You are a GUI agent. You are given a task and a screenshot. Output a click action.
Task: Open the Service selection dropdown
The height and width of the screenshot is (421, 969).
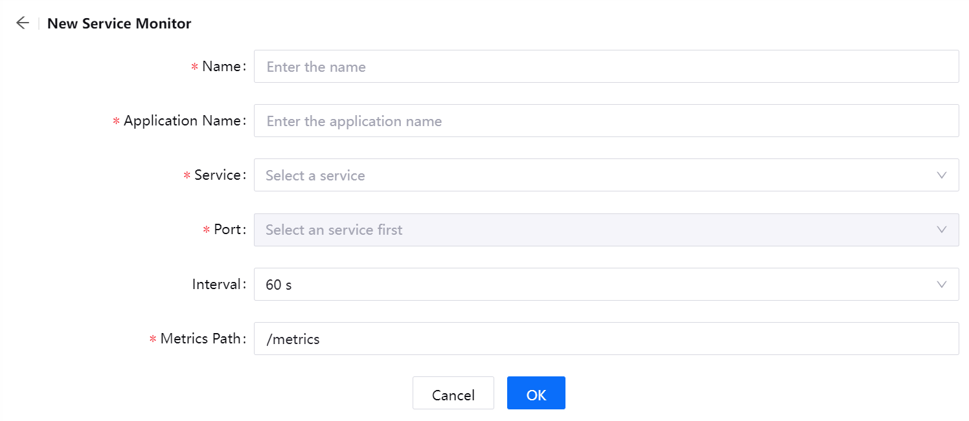pos(583,175)
